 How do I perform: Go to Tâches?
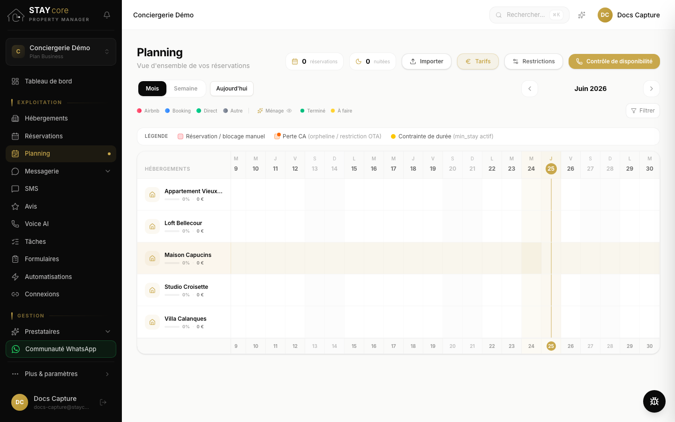(x=61, y=241)
